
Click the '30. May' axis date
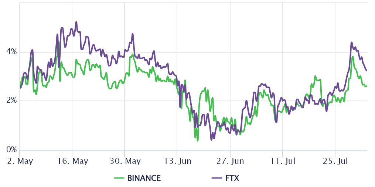tap(125, 161)
